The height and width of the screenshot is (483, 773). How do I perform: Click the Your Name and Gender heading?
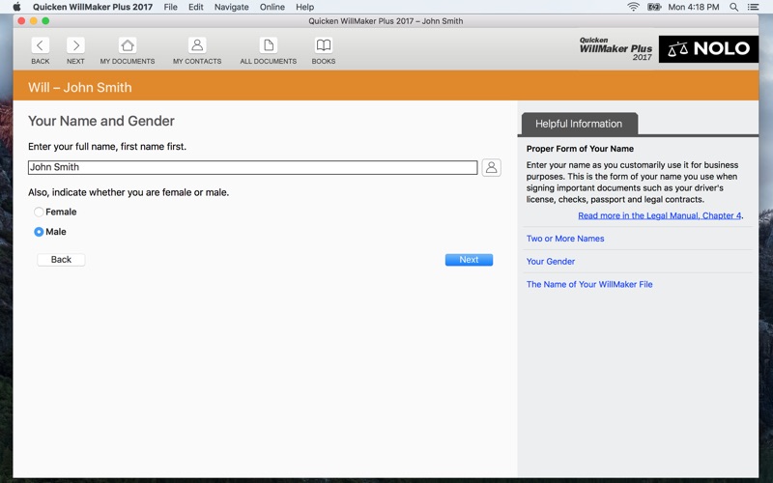pos(101,121)
